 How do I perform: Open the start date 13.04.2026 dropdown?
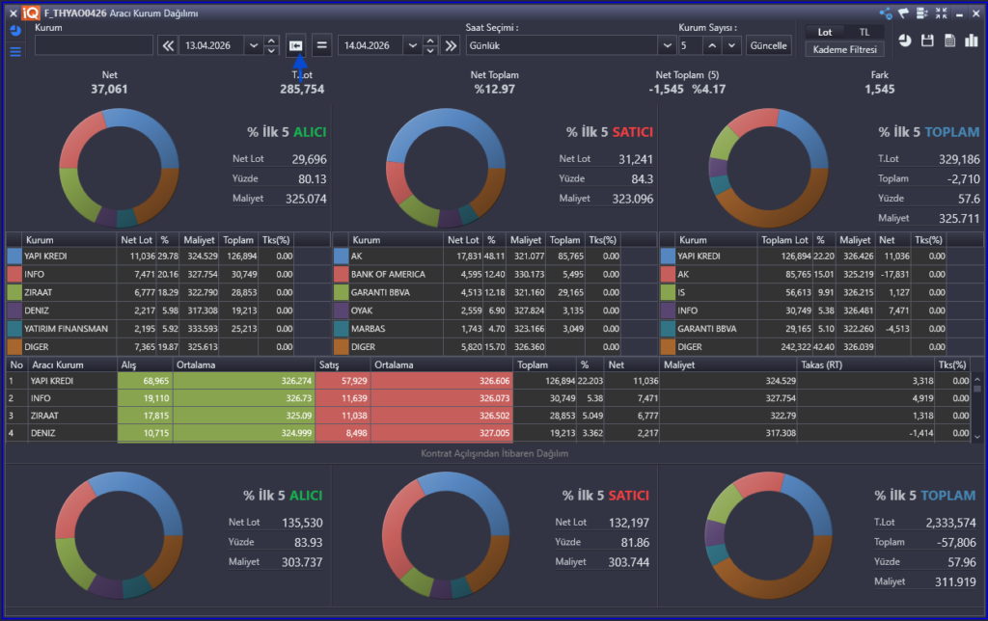255,45
